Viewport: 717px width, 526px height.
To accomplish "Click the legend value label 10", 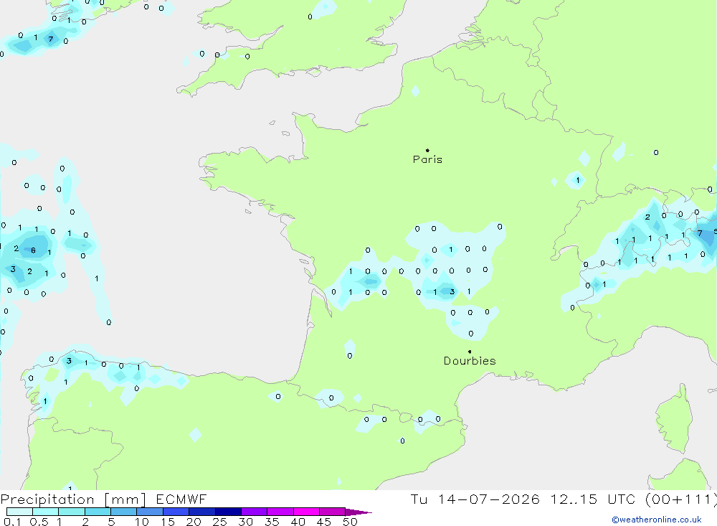I will tap(142, 522).
